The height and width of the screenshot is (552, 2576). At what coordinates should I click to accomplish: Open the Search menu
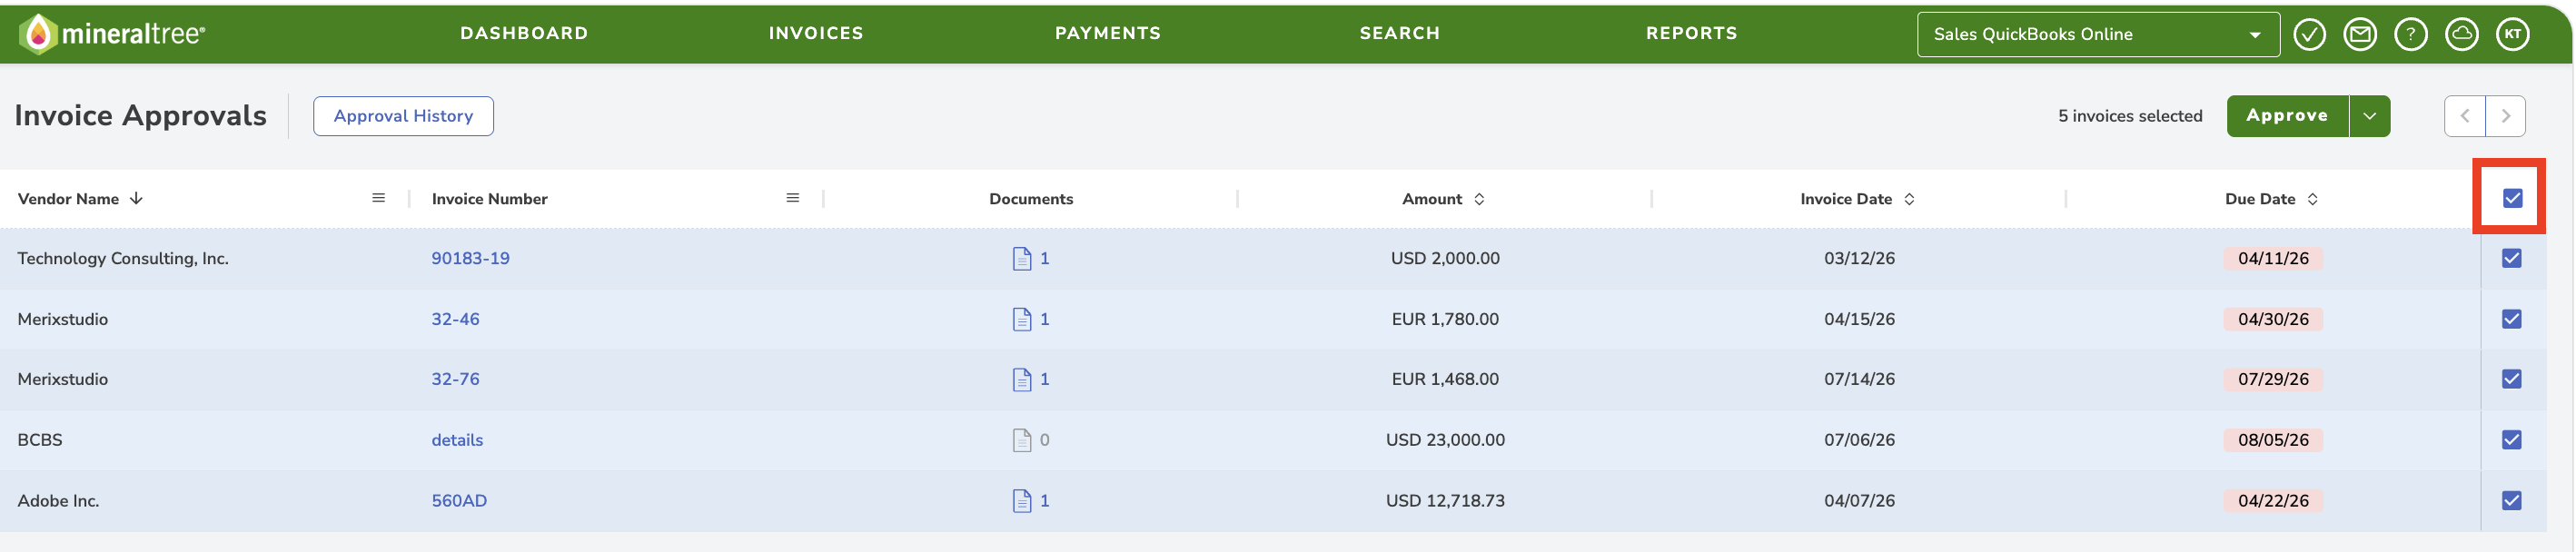tap(1400, 33)
